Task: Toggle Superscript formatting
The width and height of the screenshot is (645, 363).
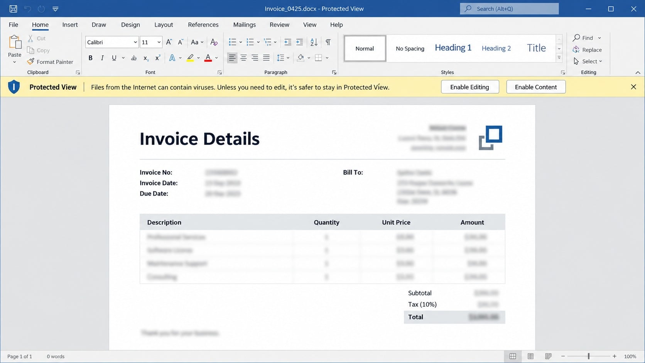Action: [x=157, y=58]
